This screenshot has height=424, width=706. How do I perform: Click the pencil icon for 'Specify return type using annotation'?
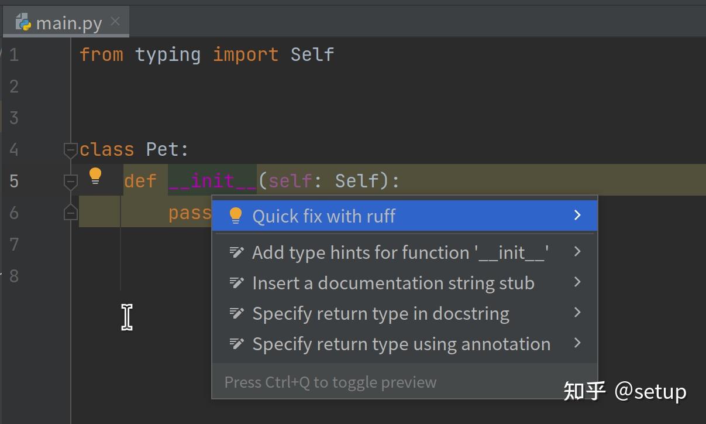pyautogui.click(x=237, y=343)
